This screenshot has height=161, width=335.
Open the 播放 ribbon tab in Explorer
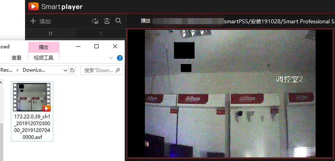[44, 47]
